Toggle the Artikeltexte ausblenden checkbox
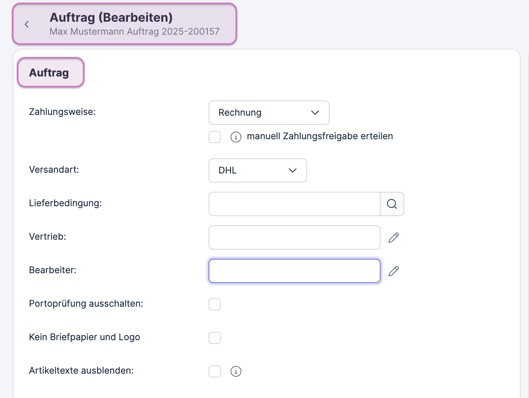 point(215,371)
